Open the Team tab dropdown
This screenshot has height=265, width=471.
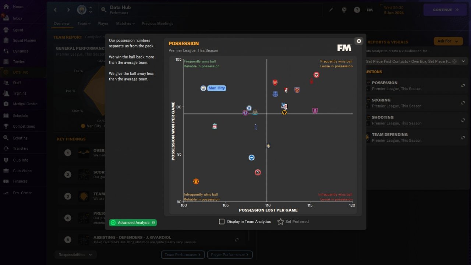(84, 24)
